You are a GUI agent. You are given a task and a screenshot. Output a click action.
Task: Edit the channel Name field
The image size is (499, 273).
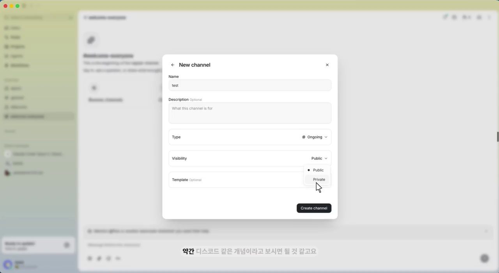click(x=250, y=85)
